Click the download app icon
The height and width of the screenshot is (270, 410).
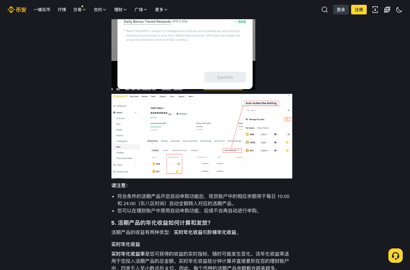click(x=375, y=10)
